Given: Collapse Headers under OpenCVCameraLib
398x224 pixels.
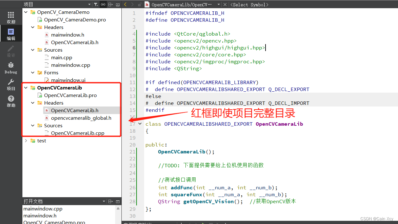Looking at the screenshot, I should point(33,103).
